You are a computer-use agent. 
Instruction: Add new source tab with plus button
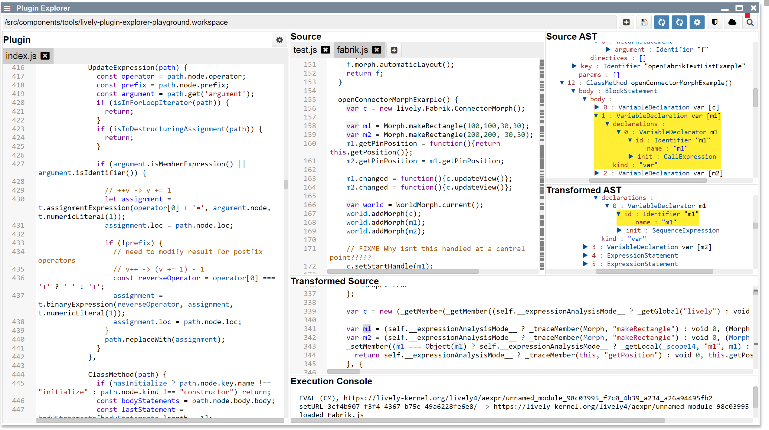pos(394,50)
